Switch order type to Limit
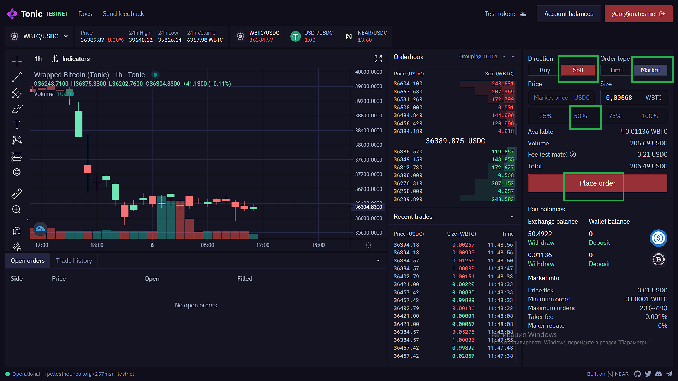Viewport: 678px width, 381px height. pyautogui.click(x=617, y=70)
